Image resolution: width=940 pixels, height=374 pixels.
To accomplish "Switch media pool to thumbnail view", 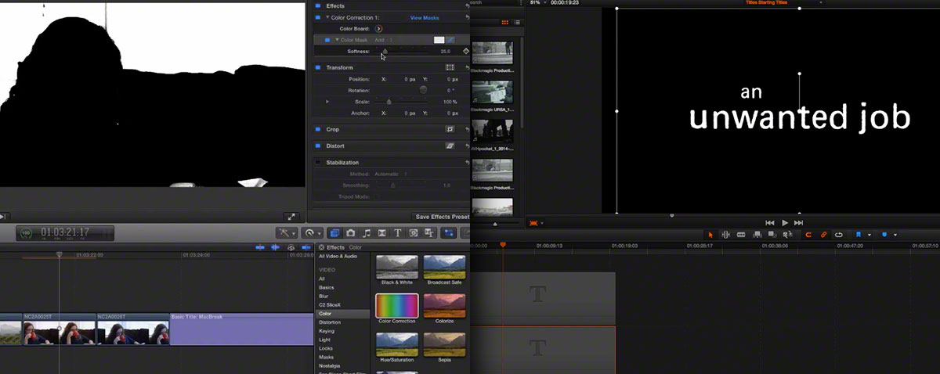I will [x=505, y=23].
